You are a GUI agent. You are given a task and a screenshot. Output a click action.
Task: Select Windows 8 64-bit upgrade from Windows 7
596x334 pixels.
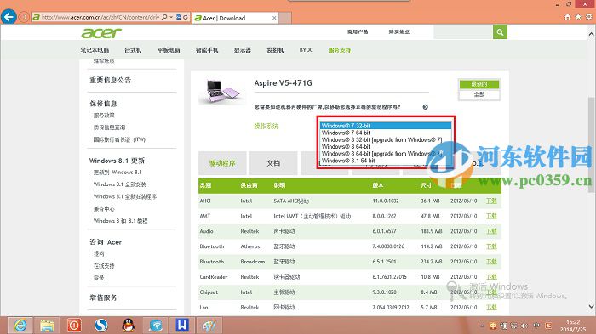point(386,154)
